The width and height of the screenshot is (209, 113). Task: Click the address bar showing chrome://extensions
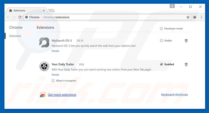(107, 17)
